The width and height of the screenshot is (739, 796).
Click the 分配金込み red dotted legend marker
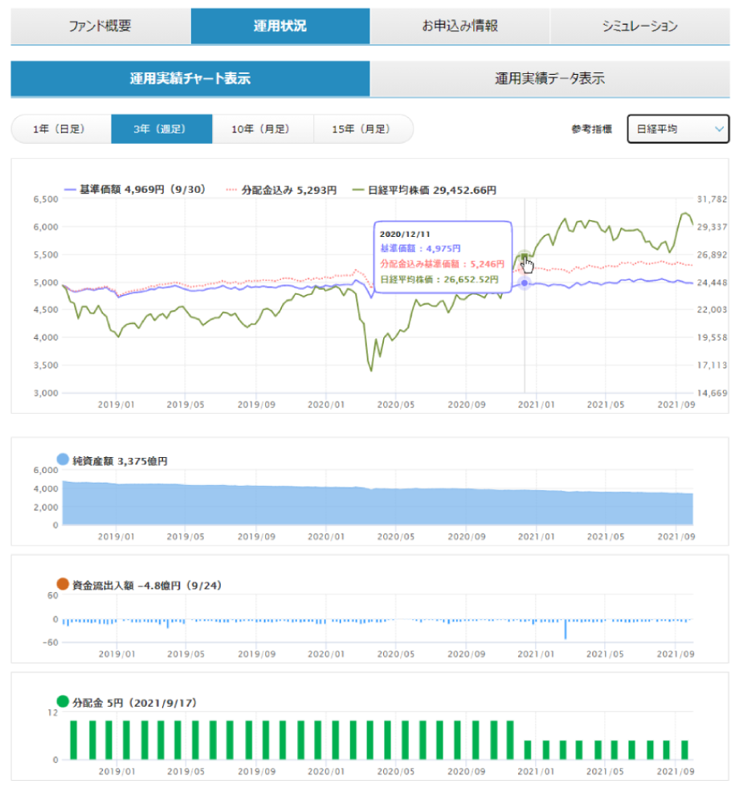(233, 190)
